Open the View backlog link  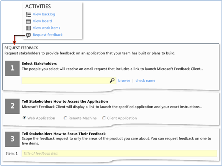coord(44,14)
